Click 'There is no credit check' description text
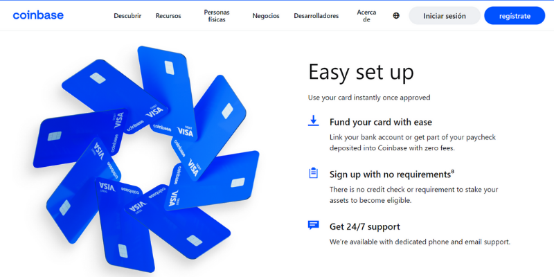 click(413, 195)
